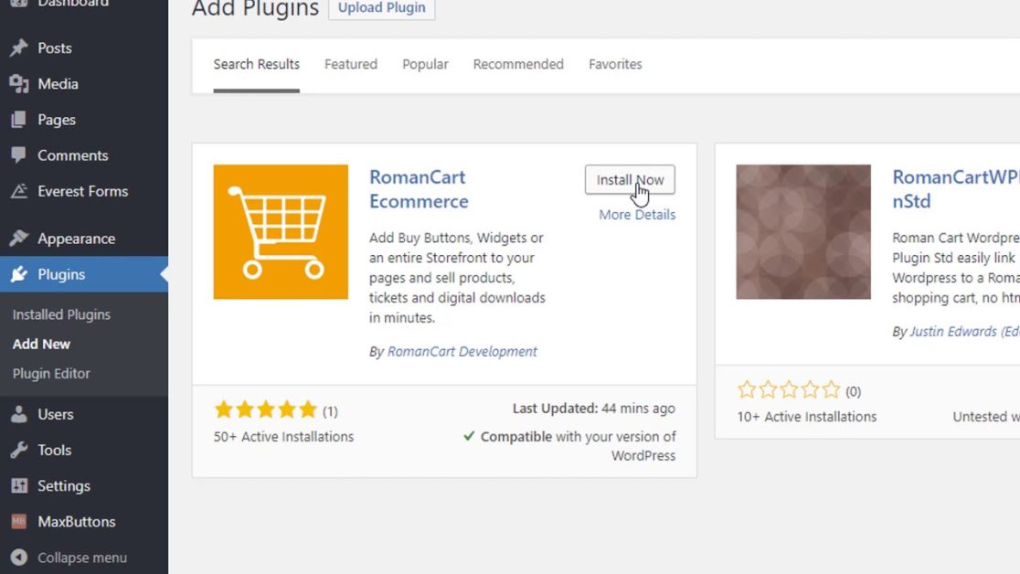The height and width of the screenshot is (574, 1020).
Task: Click the Settings icon in sidebar
Action: [18, 486]
